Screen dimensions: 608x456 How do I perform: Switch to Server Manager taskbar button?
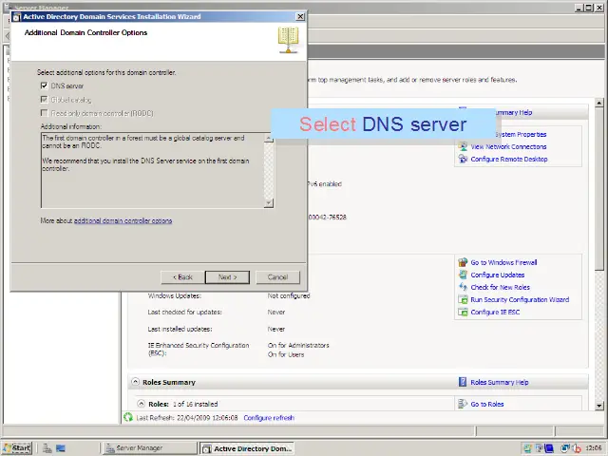pos(150,448)
